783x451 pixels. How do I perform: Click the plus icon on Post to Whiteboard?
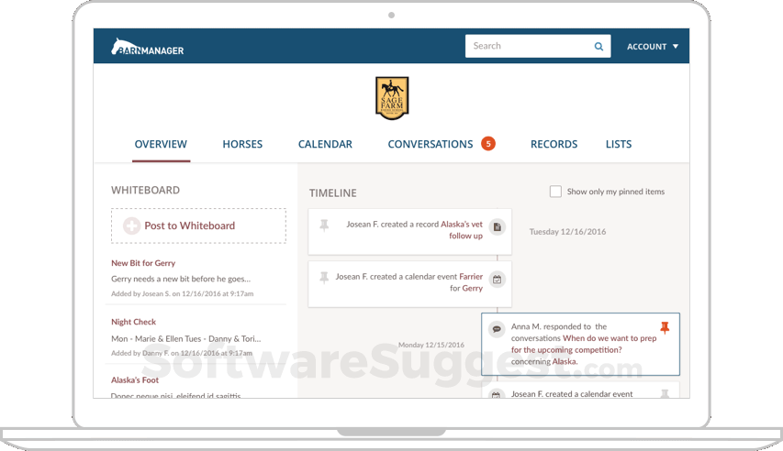pyautogui.click(x=132, y=225)
